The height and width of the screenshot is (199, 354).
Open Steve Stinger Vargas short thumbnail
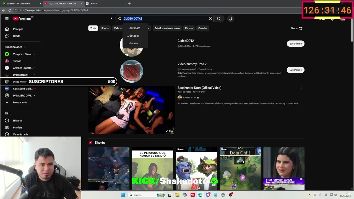click(284, 169)
